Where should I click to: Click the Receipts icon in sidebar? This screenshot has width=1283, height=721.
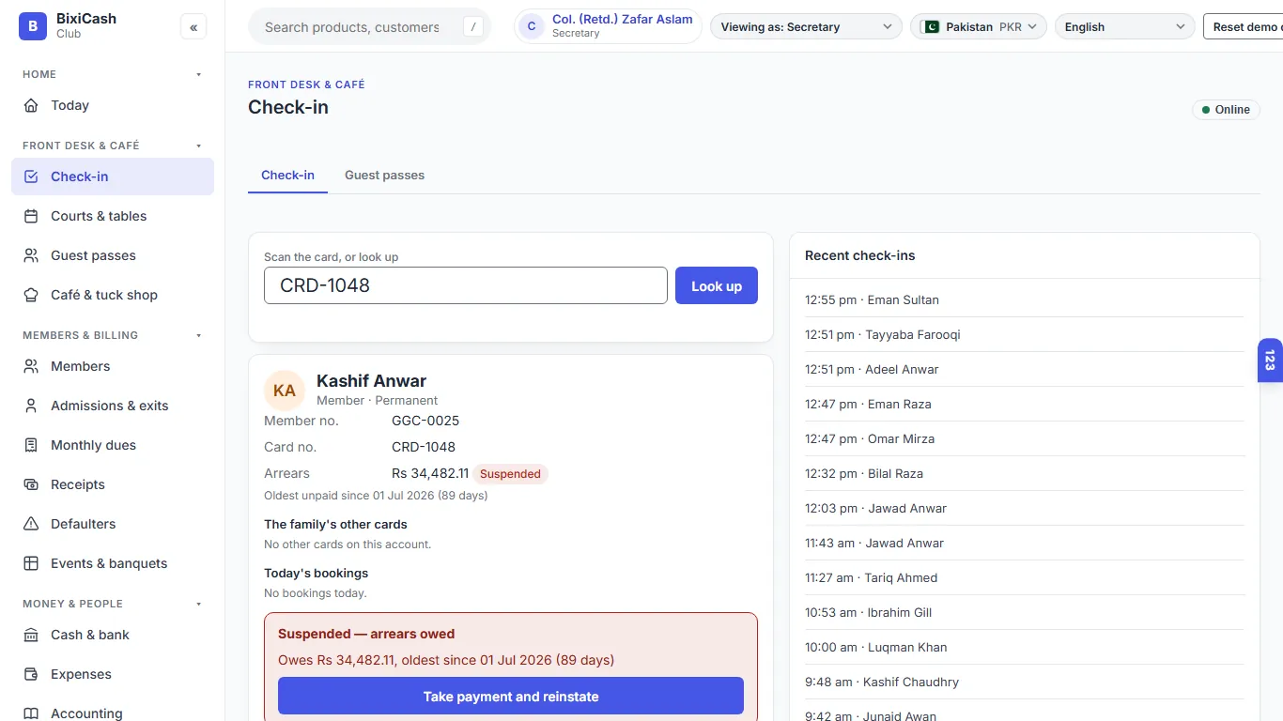pyautogui.click(x=31, y=484)
